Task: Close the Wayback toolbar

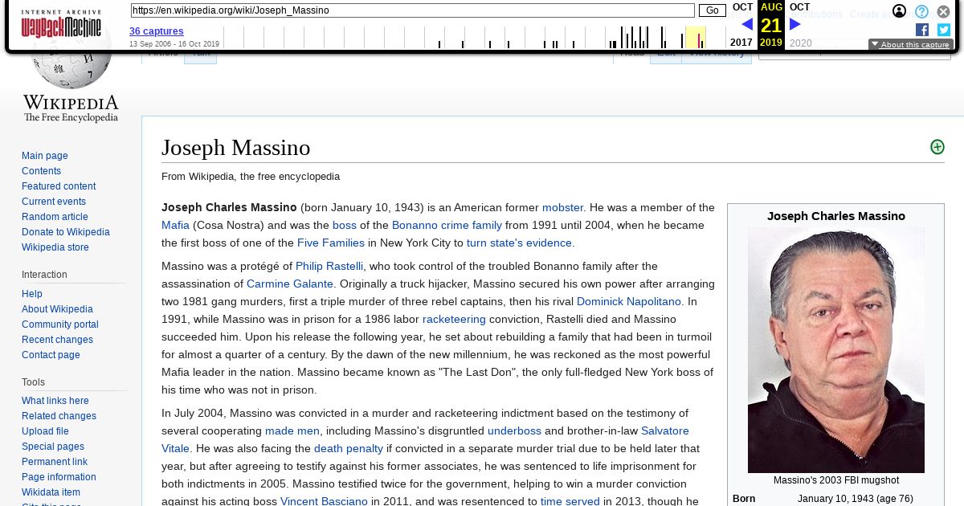Action: [x=944, y=11]
